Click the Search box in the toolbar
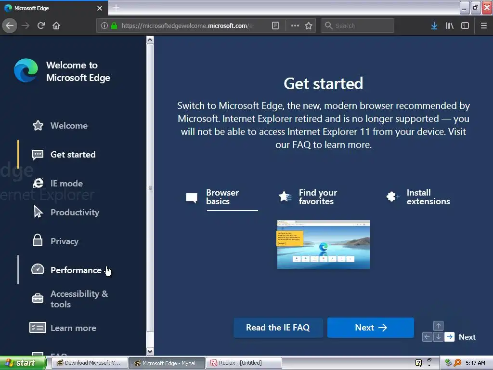Screen dimensions: 493x370 (x=357, y=26)
